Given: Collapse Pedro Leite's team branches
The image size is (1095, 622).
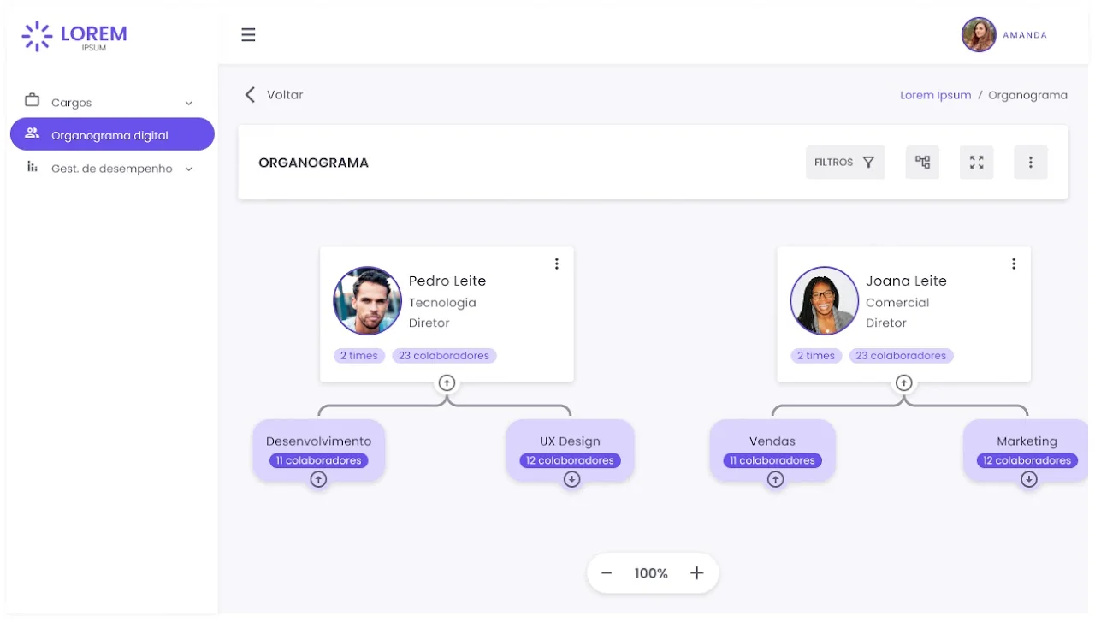Looking at the screenshot, I should pos(447,382).
